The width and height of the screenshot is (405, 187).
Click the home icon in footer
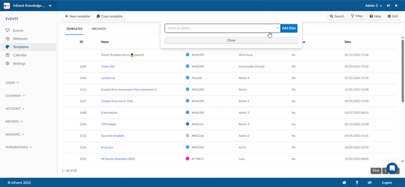click(344, 182)
